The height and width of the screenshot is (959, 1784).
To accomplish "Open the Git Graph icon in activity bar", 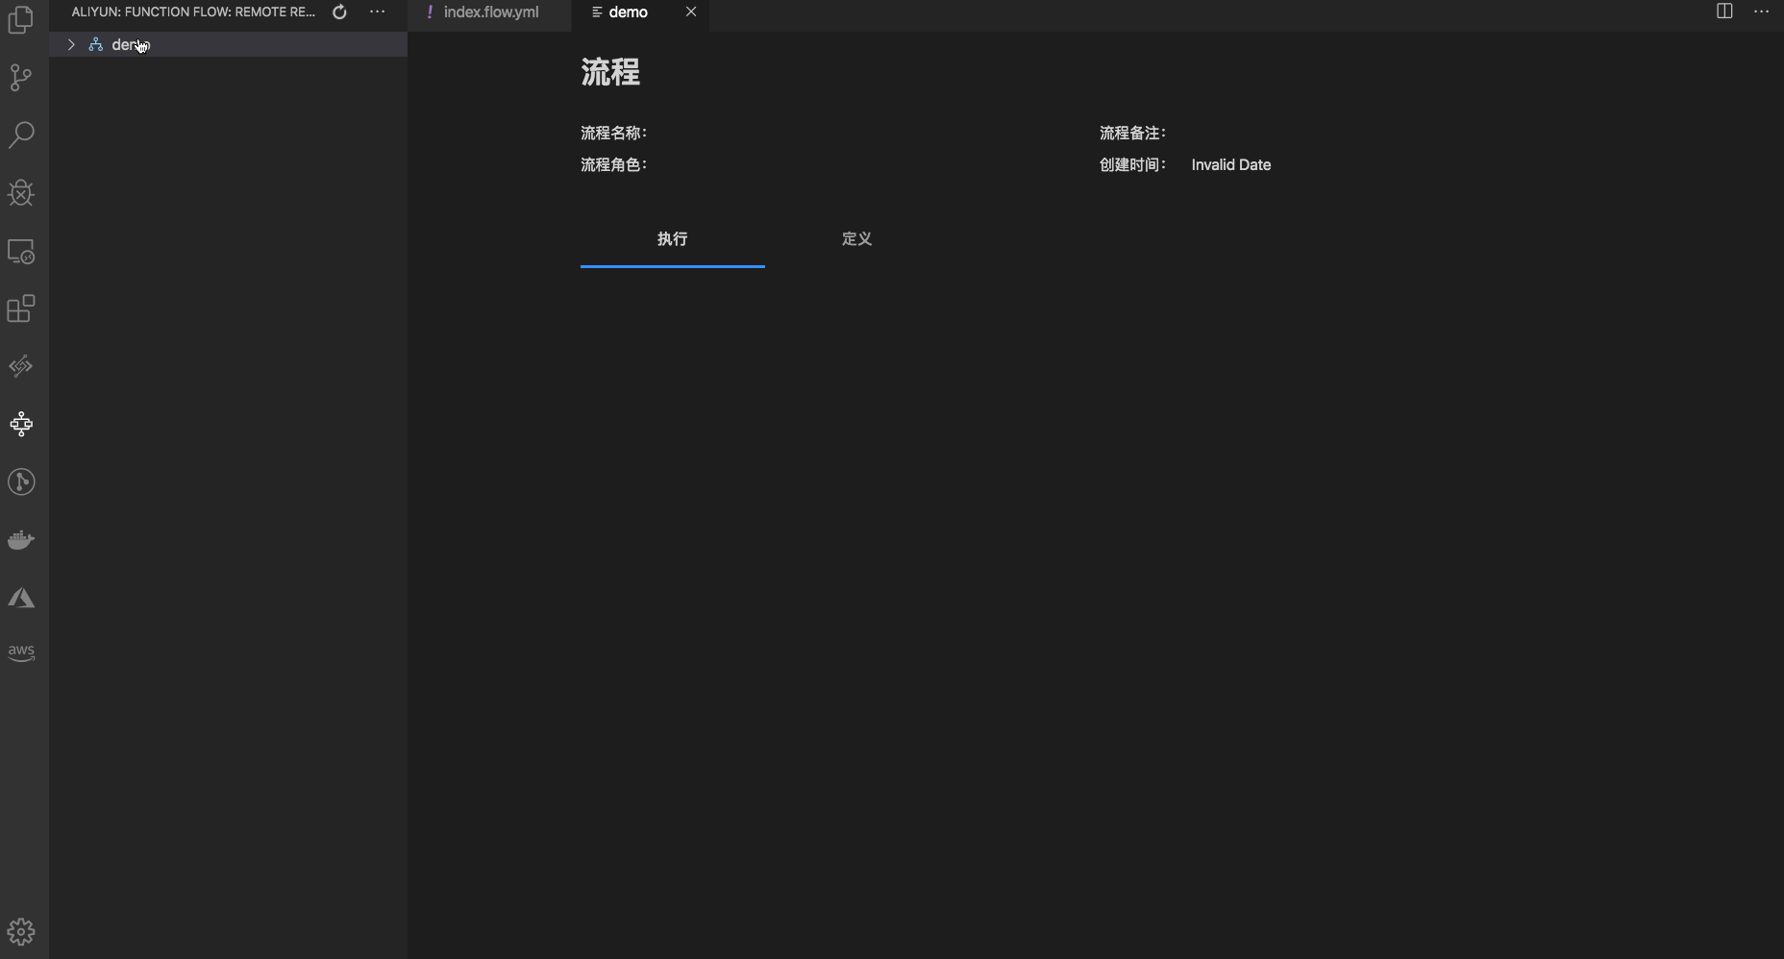I will [21, 481].
